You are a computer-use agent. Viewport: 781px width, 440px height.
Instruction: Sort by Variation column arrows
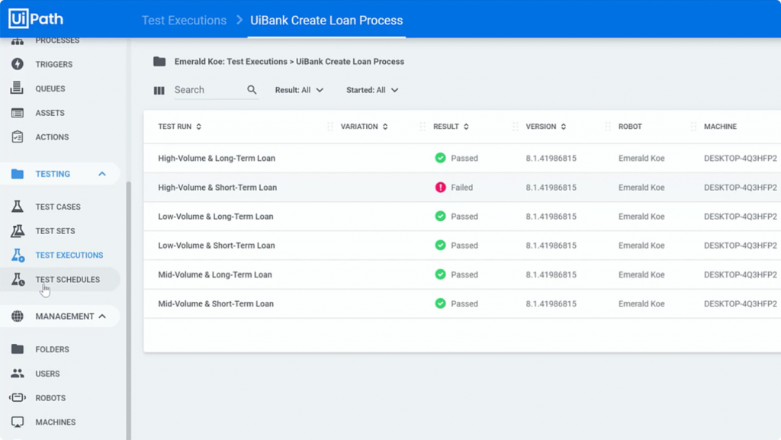[385, 127]
